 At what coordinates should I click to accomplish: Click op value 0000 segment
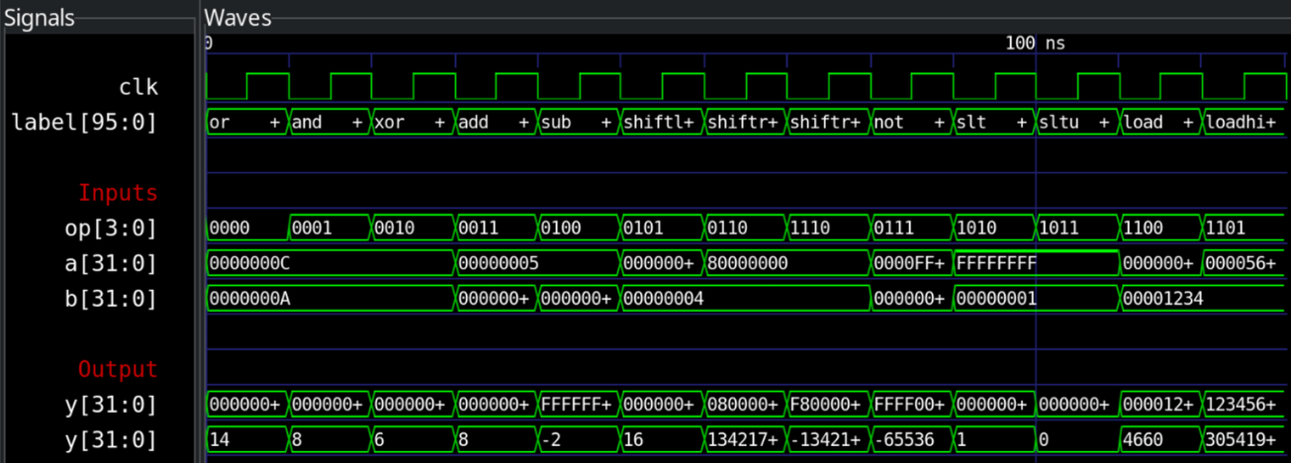247,229
